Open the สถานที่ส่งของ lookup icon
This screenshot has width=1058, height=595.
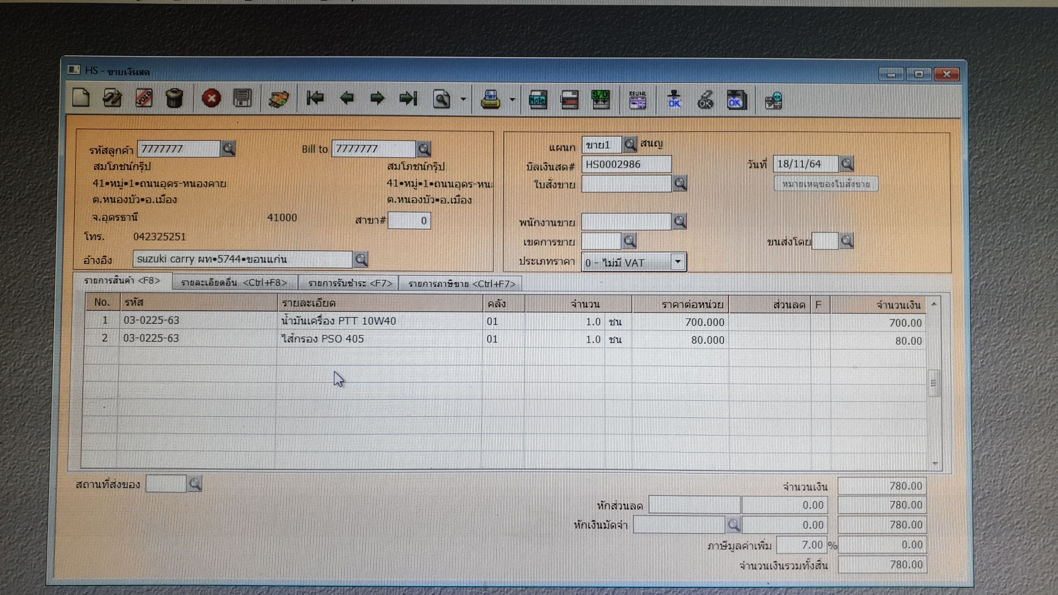[x=195, y=484]
